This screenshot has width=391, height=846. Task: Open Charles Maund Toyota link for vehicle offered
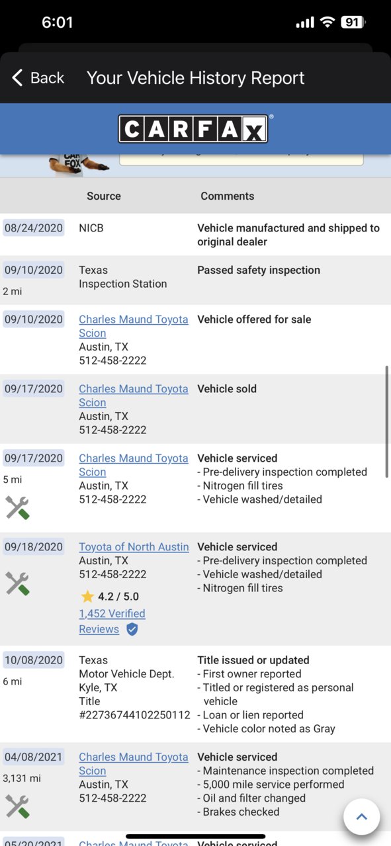pyautogui.click(x=134, y=326)
